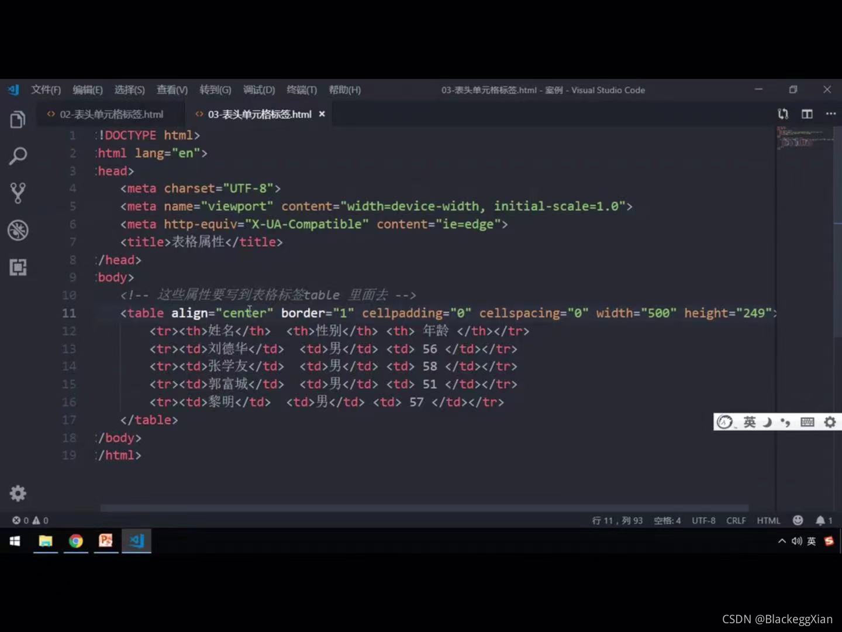Open the 终端(T) menu

(x=302, y=90)
